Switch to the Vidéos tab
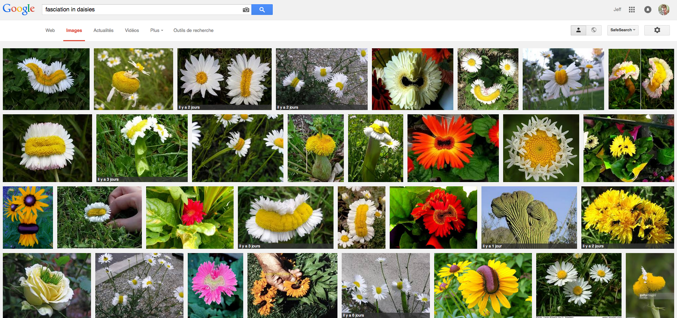The image size is (677, 318). [x=132, y=31]
